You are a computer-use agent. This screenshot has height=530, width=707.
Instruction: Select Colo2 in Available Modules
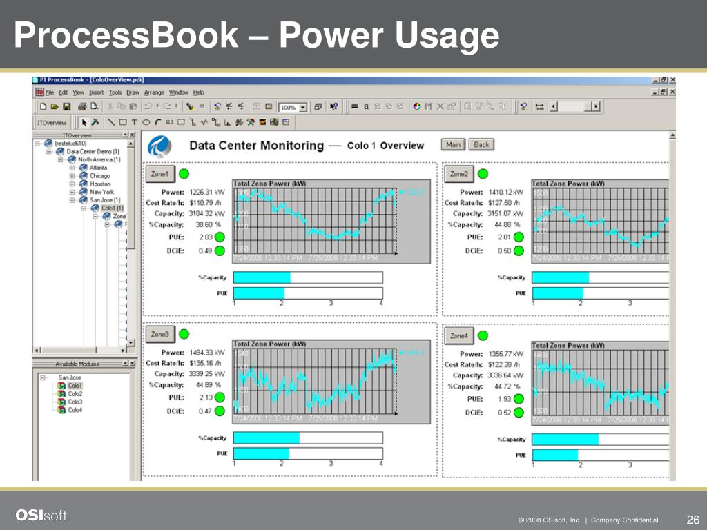pos(75,394)
